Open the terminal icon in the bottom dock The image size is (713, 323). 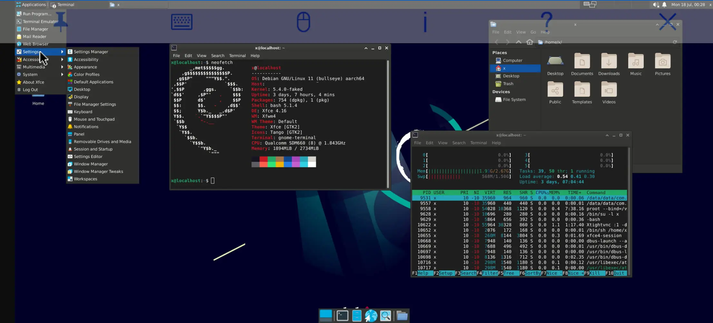click(342, 316)
